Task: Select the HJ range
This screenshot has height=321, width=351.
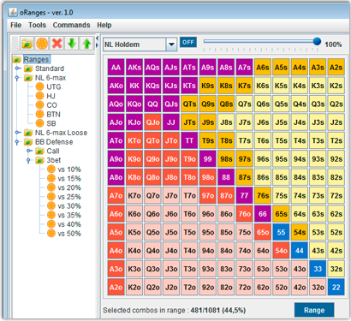Action: (x=45, y=96)
